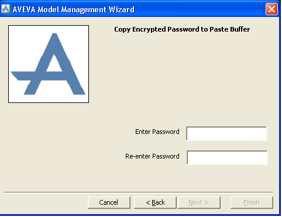Image resolution: width=282 pixels, height=217 pixels.
Task: Click the horizontal separator line above the buttons
Action: pyautogui.click(x=139, y=192)
